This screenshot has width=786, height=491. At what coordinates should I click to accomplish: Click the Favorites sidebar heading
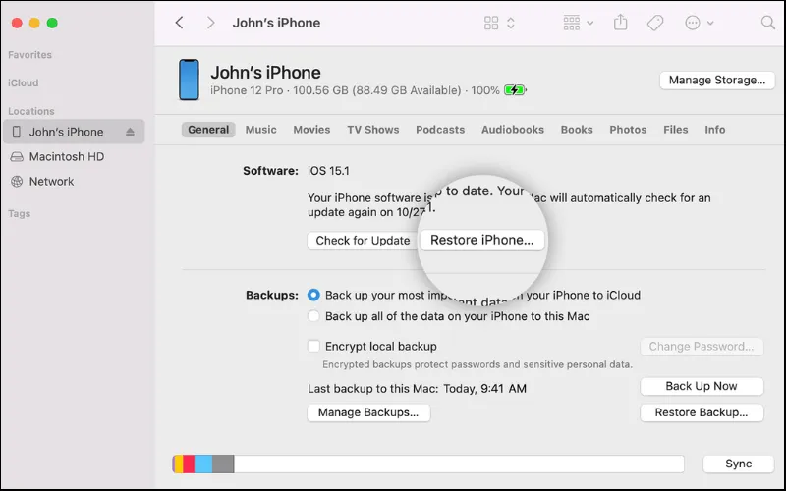29,55
